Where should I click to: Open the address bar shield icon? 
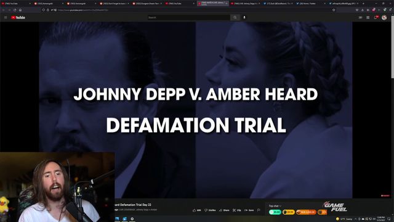click(x=44, y=10)
